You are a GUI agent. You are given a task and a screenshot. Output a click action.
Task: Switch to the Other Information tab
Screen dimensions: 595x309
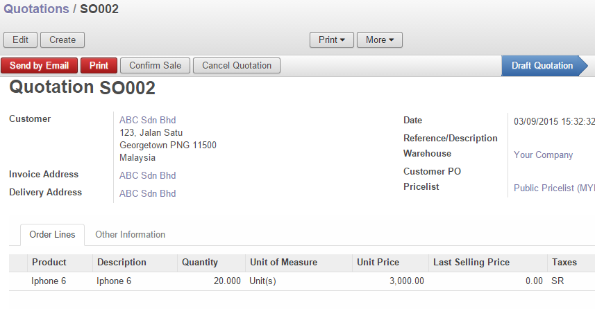coord(130,235)
